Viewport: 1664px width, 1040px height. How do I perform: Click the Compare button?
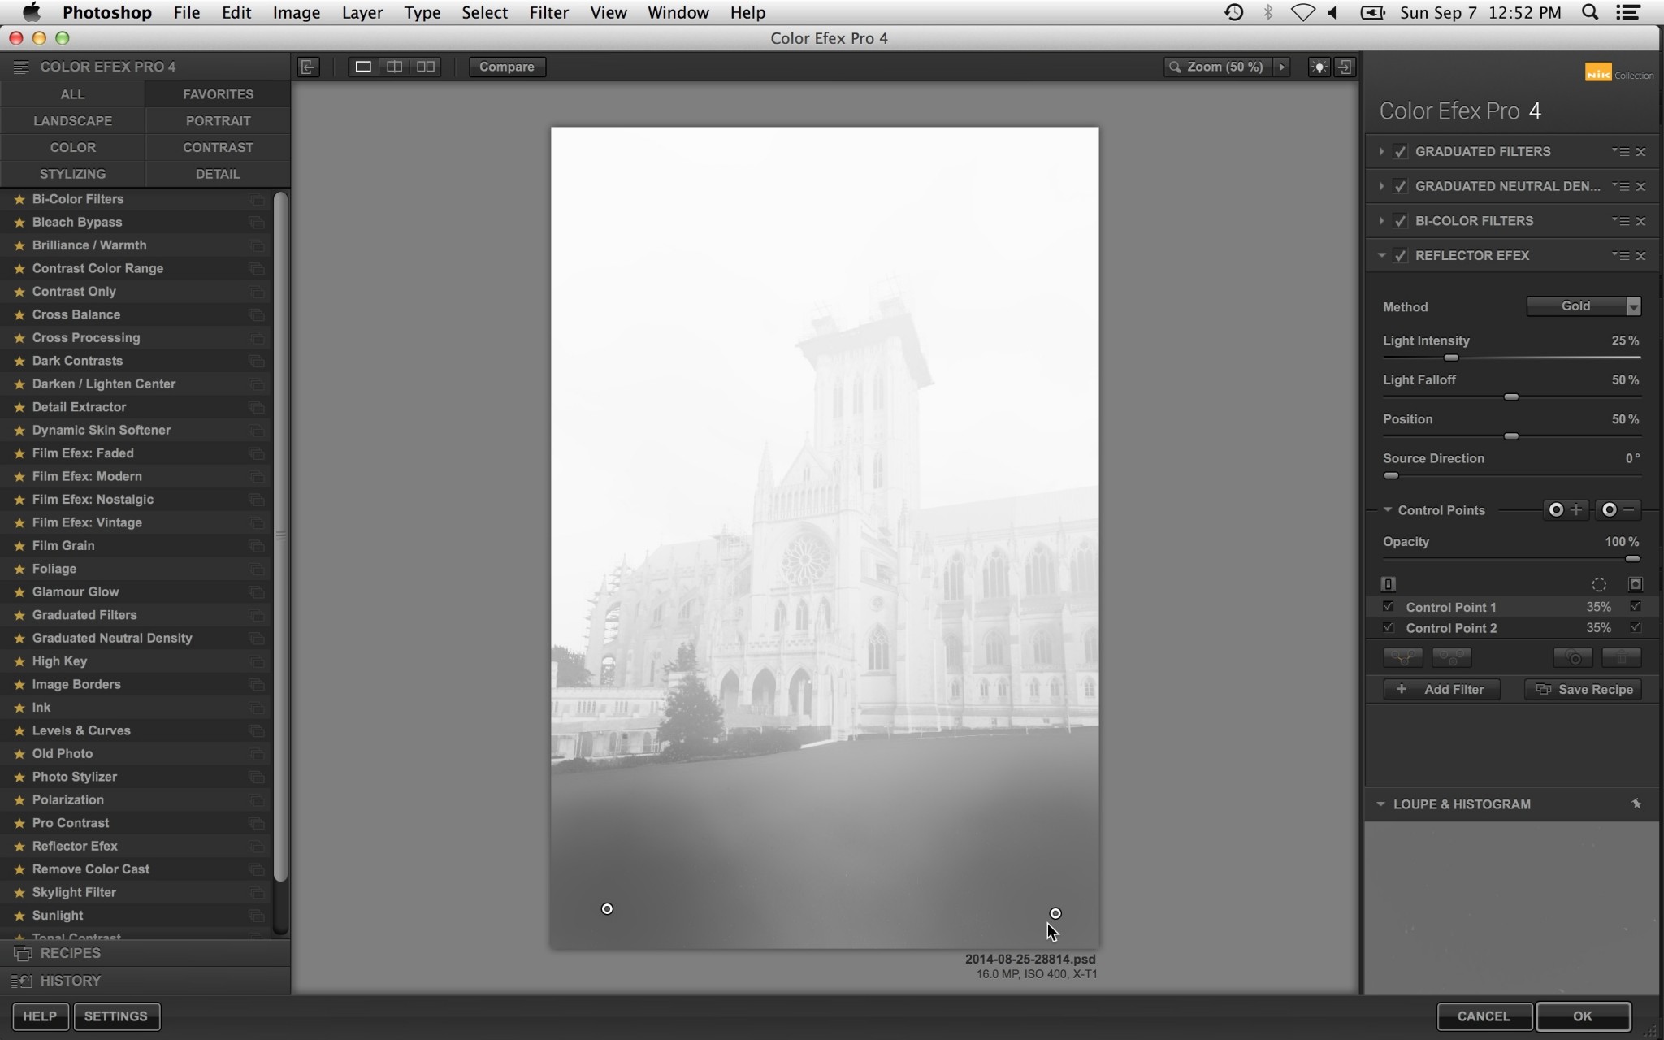[x=507, y=67]
